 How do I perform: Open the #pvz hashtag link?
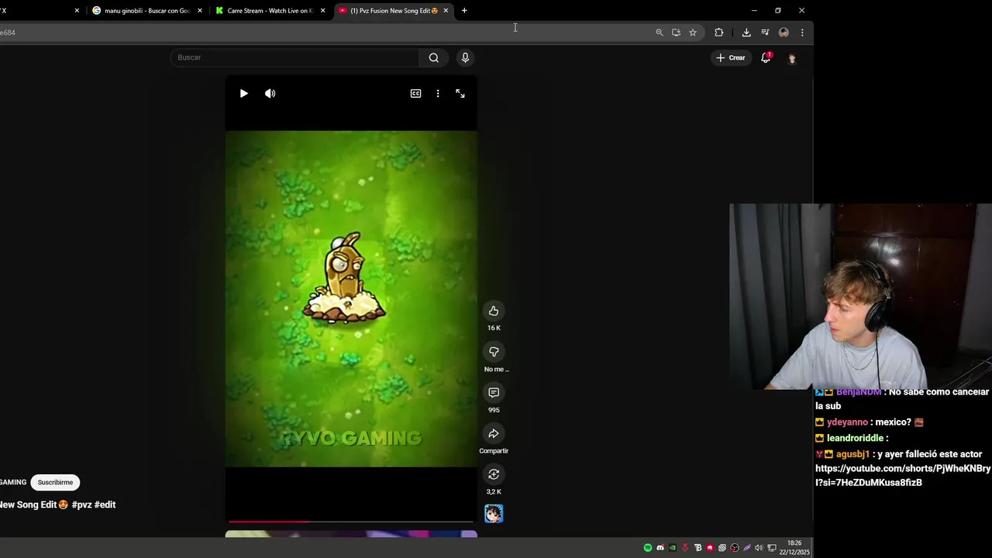[81, 505]
